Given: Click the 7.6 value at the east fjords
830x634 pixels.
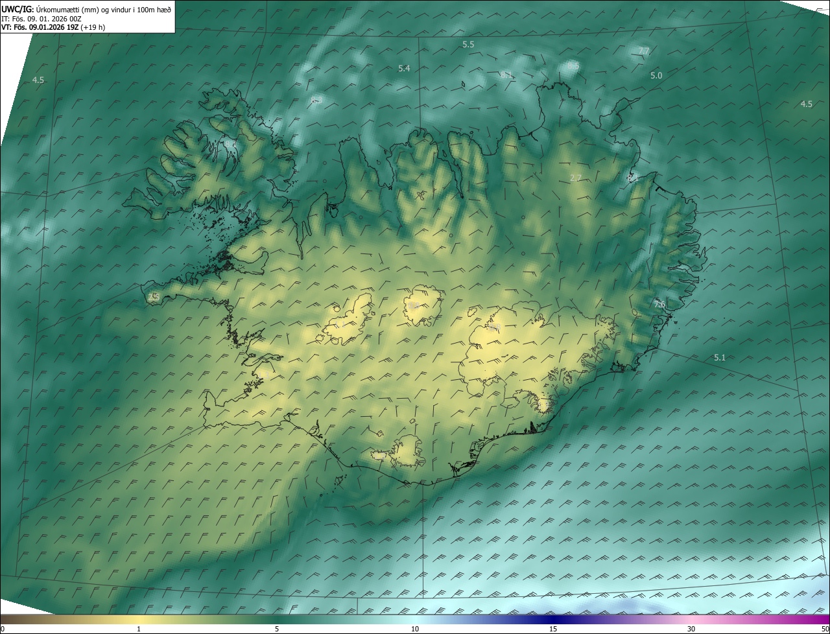Looking at the screenshot, I should [x=659, y=304].
